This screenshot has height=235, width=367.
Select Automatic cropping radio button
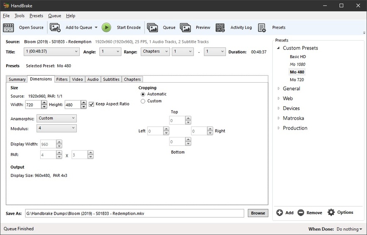coord(143,94)
